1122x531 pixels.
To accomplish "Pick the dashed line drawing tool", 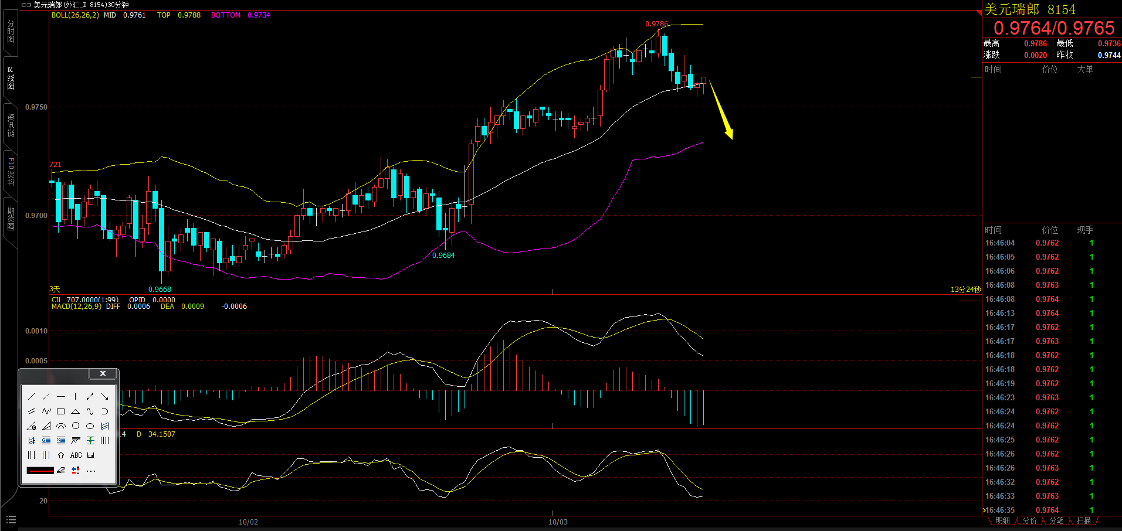I will (x=46, y=397).
